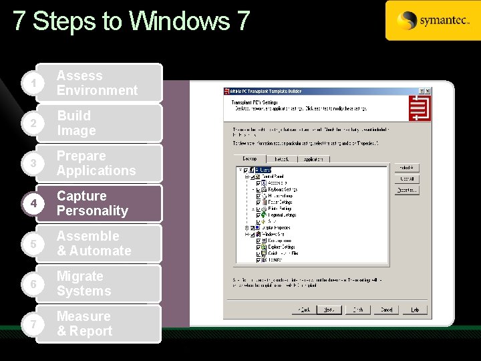
Task: Click the Desktop Icons item icon
Action: coord(263,241)
